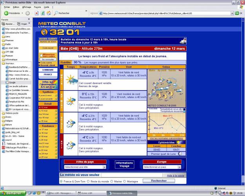Switch to Re: LGM Messages taskbar window
The width and height of the screenshot is (245, 196).
point(61,193)
